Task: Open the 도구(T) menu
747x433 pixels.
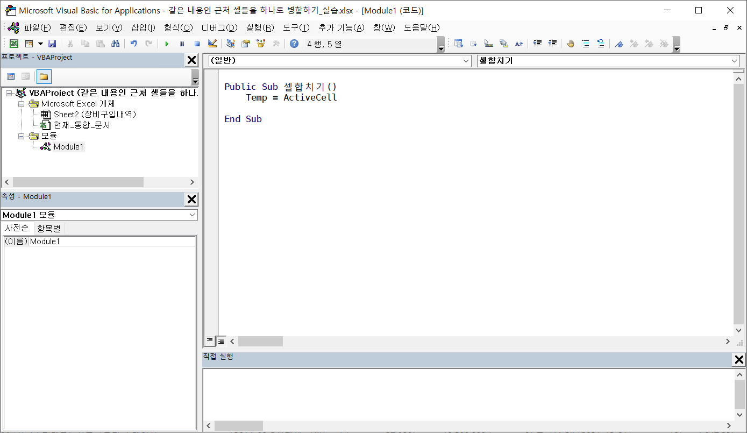Action: (296, 28)
